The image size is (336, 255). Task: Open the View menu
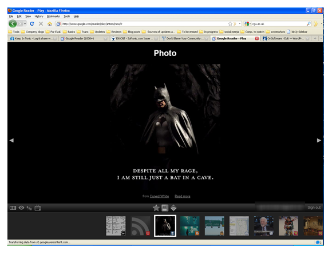tap(28, 16)
